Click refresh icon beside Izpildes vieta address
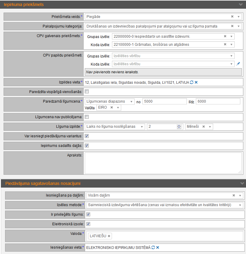 coord(192,82)
